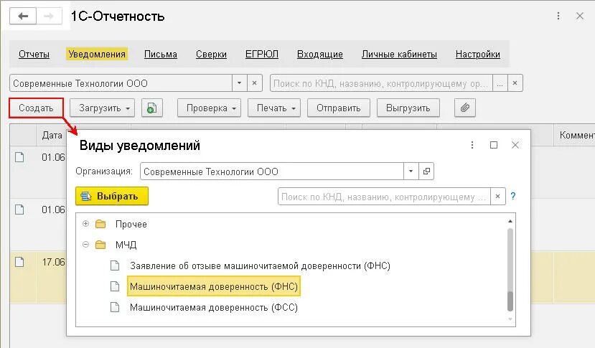
Task: Select the first 01.06 row document icon
Action: click(x=19, y=157)
